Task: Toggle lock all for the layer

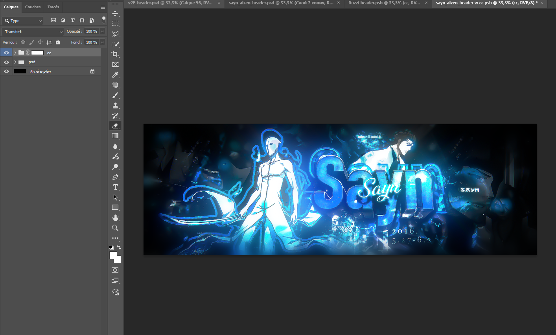Action: click(x=58, y=42)
